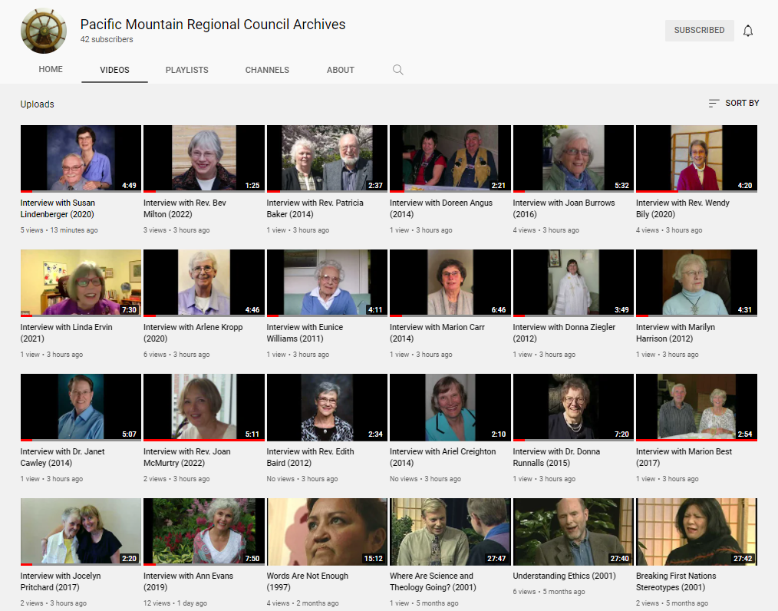Click the notification bell icon
778x611 pixels.
[748, 31]
